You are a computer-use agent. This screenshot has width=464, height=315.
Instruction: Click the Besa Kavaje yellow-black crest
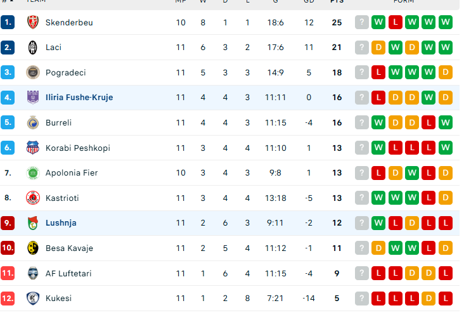coord(32,248)
